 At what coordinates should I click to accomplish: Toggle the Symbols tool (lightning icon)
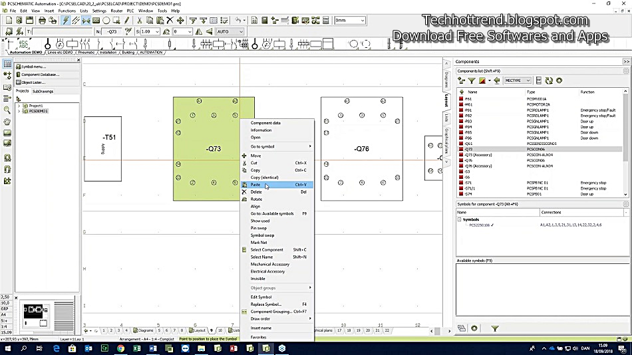pos(66,20)
